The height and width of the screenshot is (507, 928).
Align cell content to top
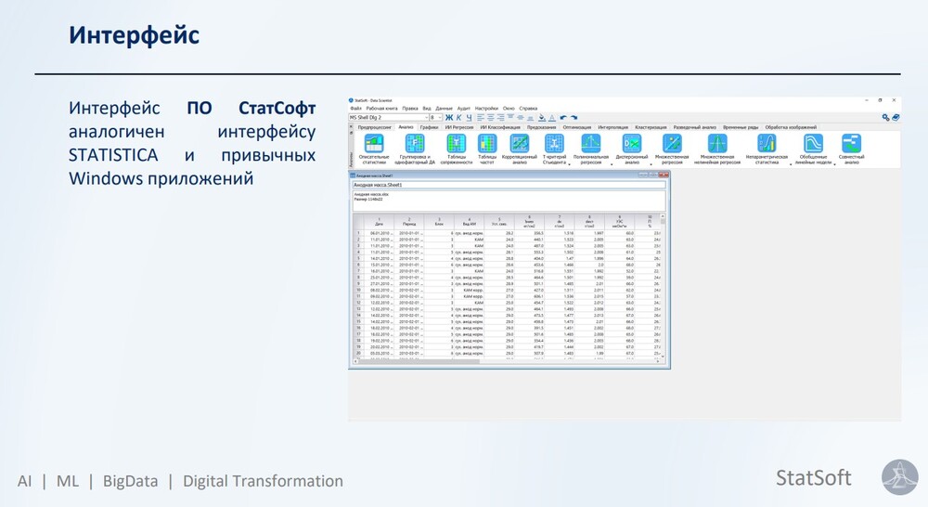(510, 118)
